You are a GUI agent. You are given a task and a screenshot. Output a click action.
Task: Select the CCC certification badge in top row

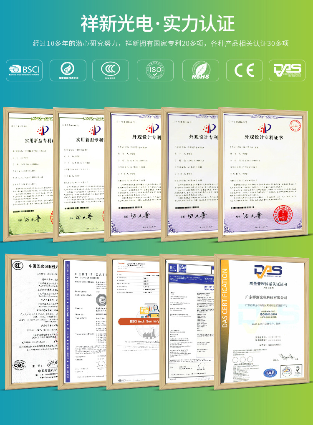click(x=111, y=70)
